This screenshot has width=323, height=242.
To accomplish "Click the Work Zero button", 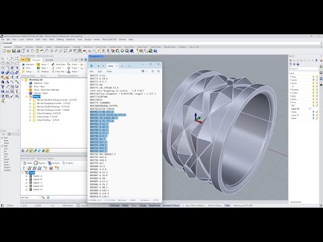I will 59,65.
